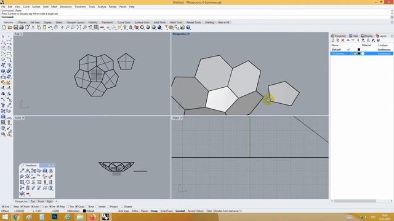The width and height of the screenshot is (394, 221).
Task: Toggle the Near osnap checkbox
Action: point(12,207)
